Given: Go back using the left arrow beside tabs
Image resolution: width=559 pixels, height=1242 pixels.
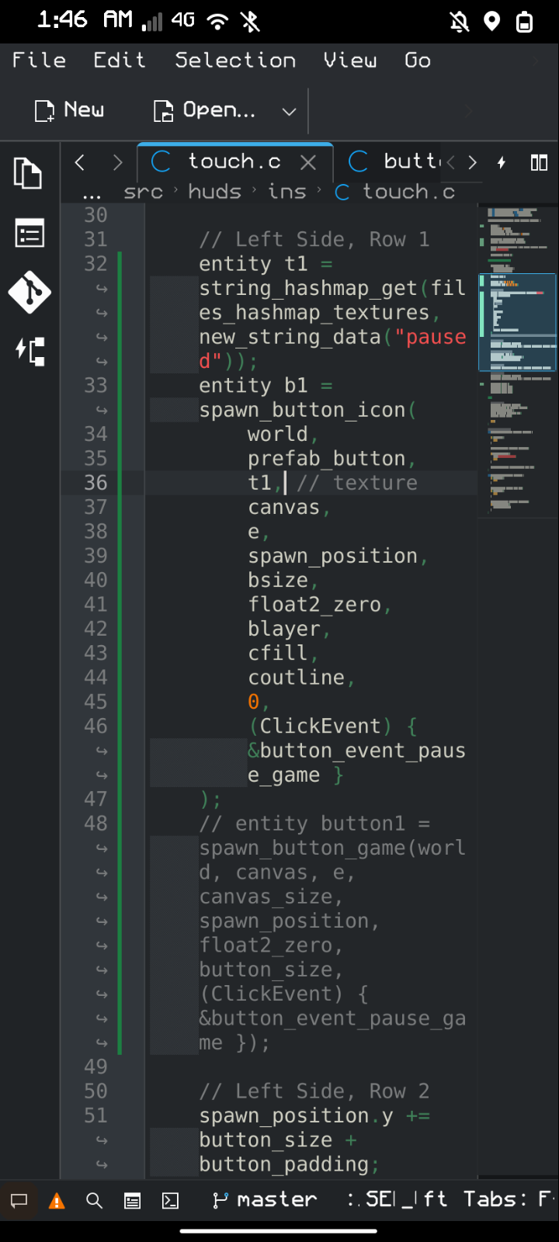Looking at the screenshot, I should [80, 162].
